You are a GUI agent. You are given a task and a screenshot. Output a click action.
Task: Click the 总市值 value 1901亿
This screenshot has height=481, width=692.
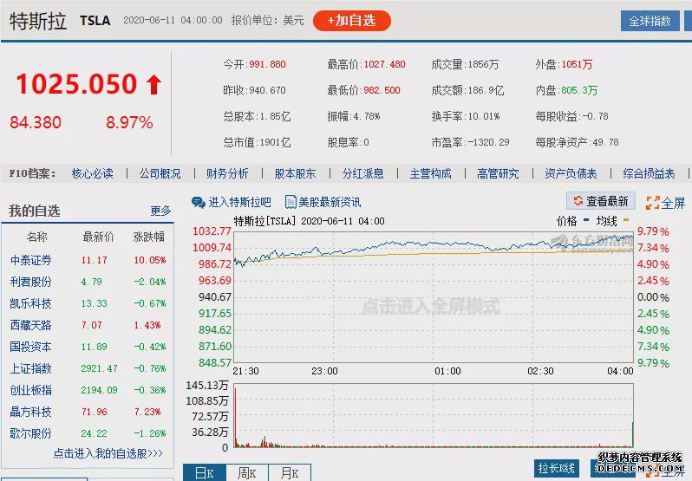tap(275, 142)
